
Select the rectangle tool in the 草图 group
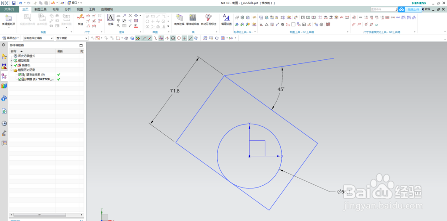(x=153, y=16)
